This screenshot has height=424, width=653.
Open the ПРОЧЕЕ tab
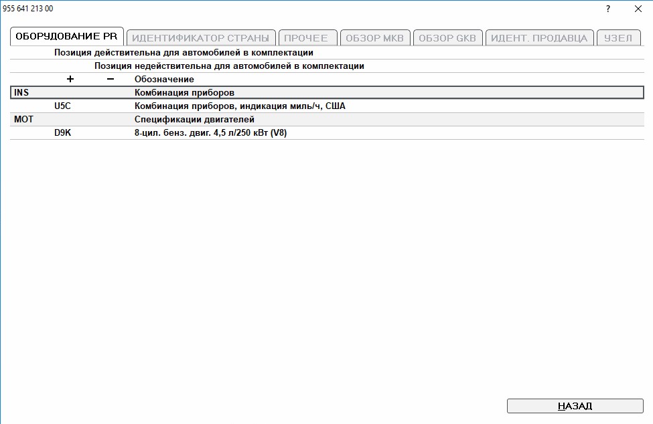coord(306,38)
